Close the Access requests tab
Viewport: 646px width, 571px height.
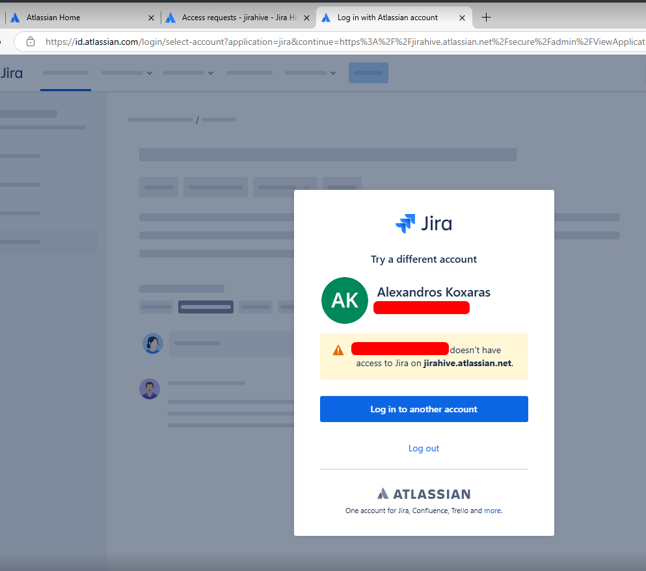point(306,18)
